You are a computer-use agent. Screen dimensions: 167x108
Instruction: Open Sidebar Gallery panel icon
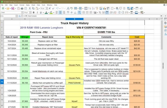point(165,26)
